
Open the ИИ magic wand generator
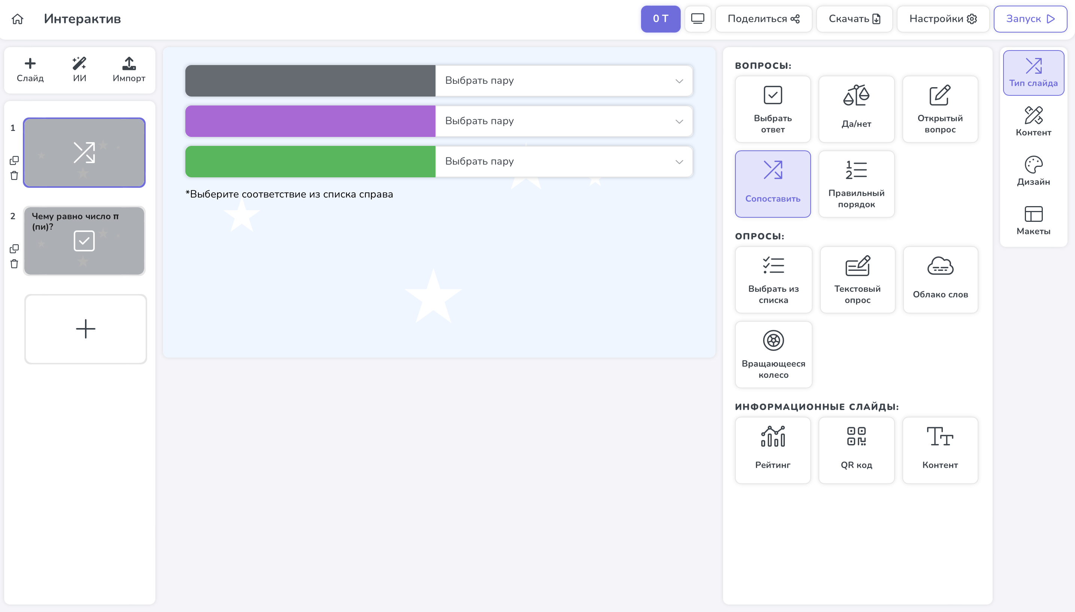coord(79,70)
